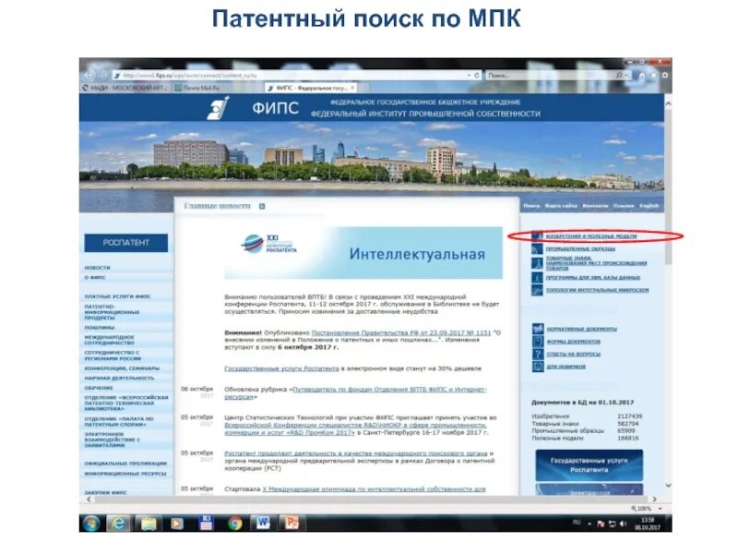
Task: Open «Топологии интегральных микросхем» icon
Action: (x=536, y=289)
